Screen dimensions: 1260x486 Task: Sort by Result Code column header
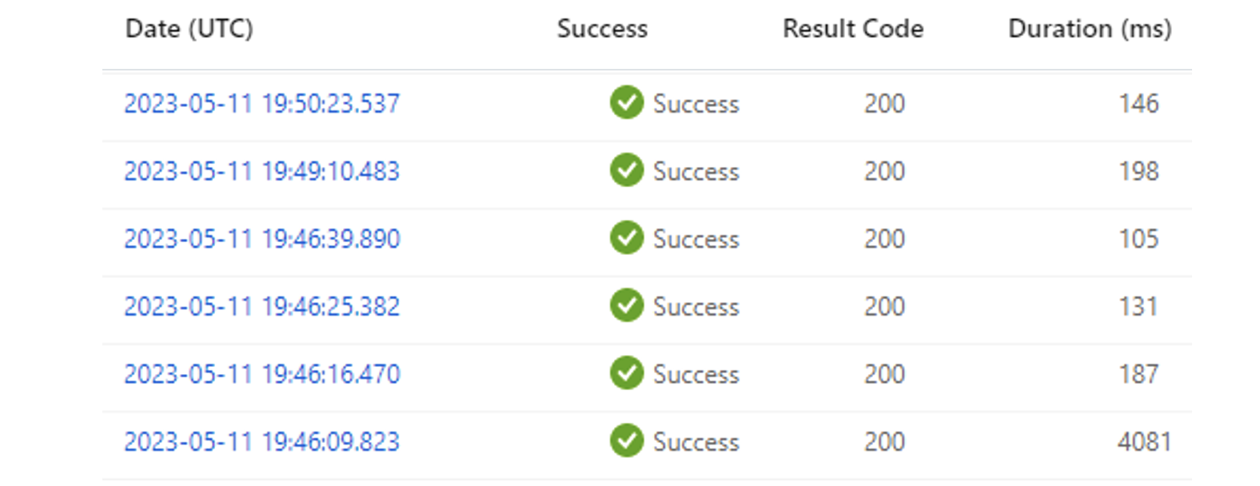point(853,29)
